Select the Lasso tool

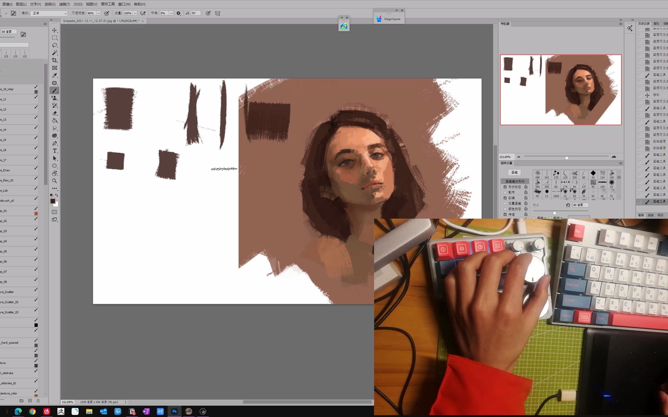tap(55, 45)
